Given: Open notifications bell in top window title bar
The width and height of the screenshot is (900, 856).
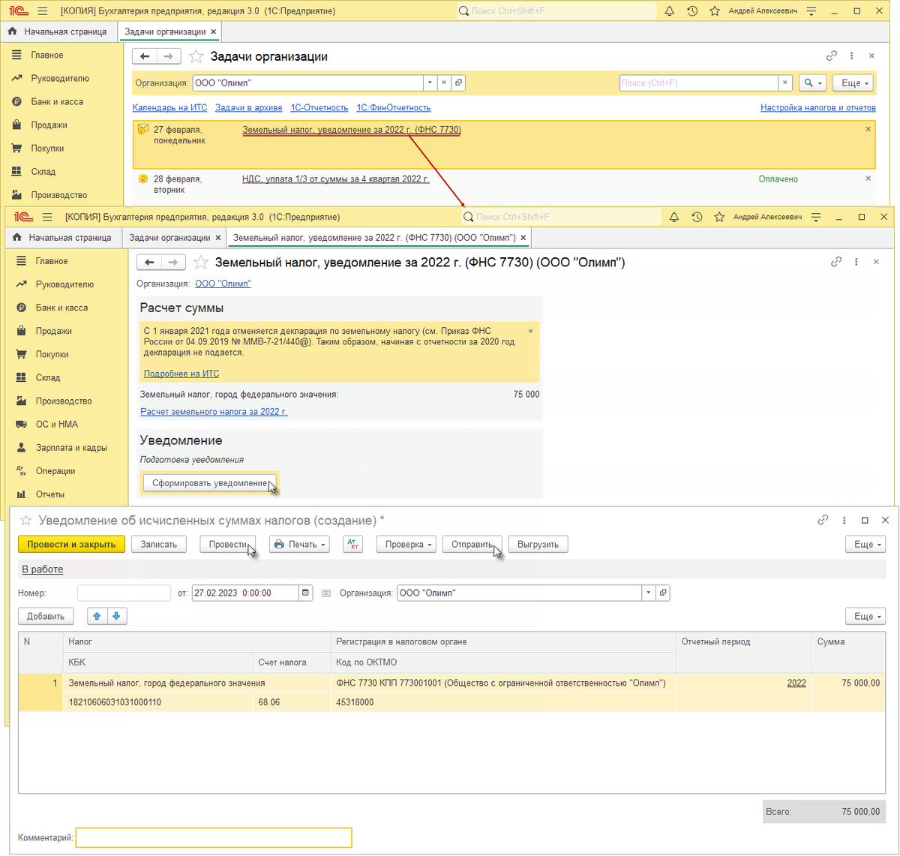Looking at the screenshot, I should [x=670, y=11].
